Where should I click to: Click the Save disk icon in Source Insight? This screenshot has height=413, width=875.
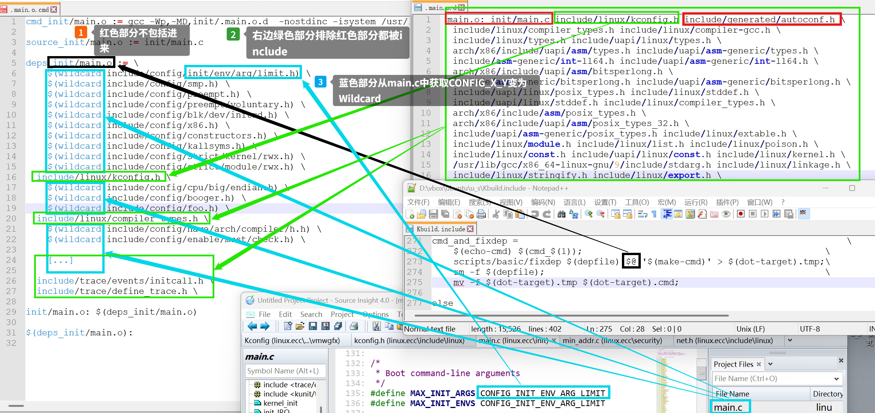coord(313,326)
